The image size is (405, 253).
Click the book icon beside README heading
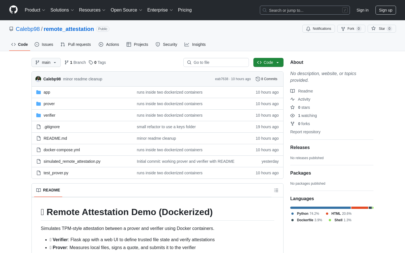[39, 190]
